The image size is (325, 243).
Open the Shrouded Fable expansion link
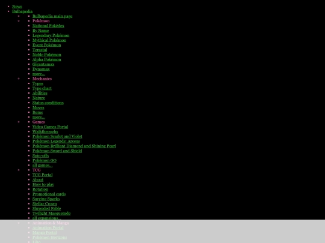click(46, 209)
